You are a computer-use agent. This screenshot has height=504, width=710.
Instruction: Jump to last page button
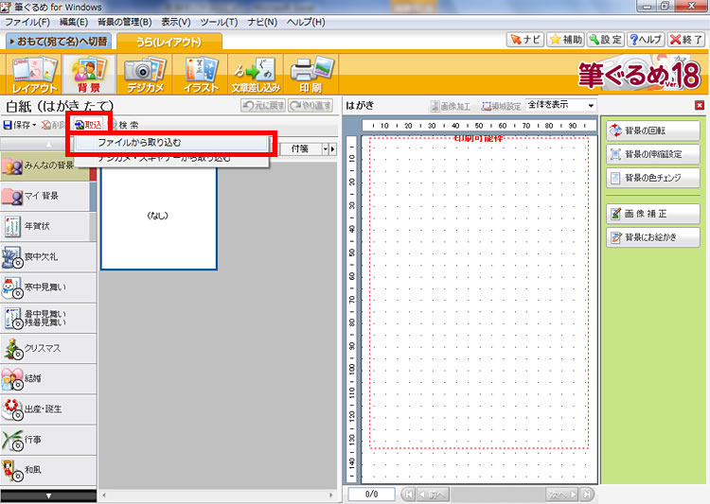(587, 495)
